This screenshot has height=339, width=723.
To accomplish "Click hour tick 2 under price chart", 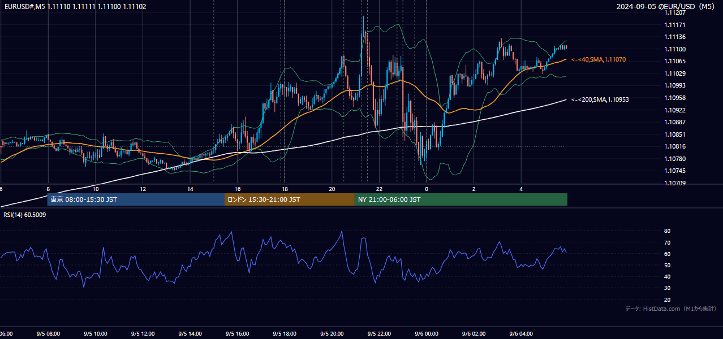I will [x=474, y=189].
